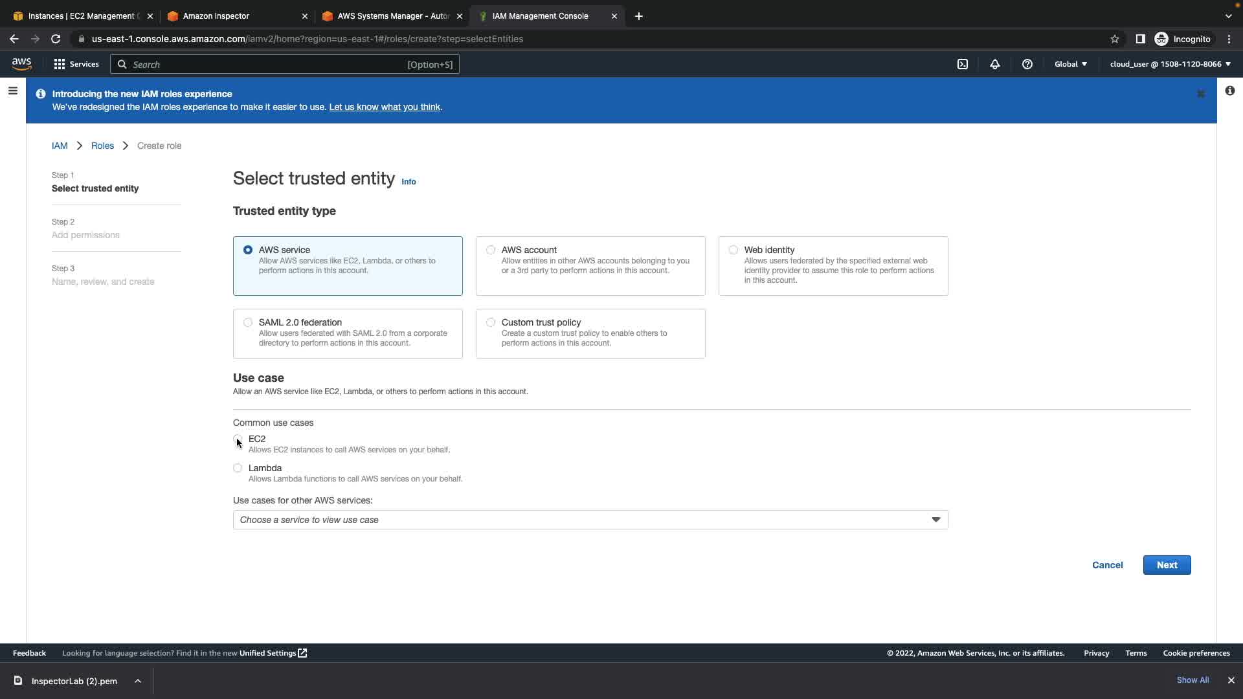This screenshot has height=699, width=1243.
Task: Open the notifications bell icon
Action: click(x=995, y=64)
